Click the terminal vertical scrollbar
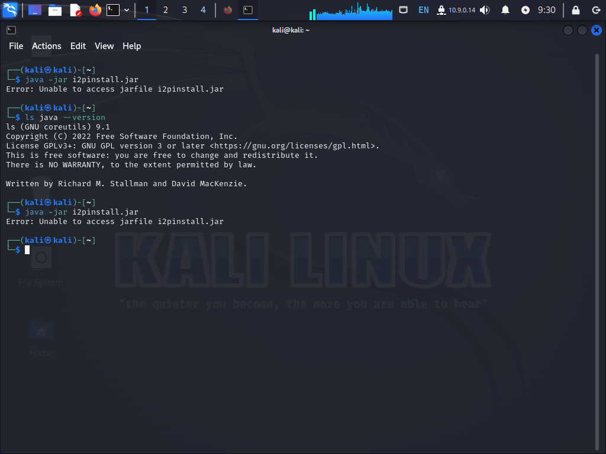 click(597, 252)
